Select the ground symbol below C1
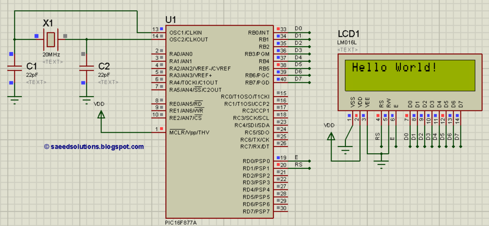Screen dimensions: 489x226 14,100
